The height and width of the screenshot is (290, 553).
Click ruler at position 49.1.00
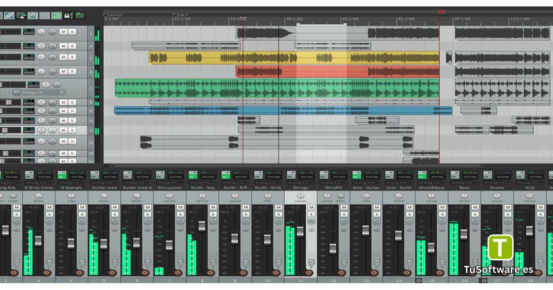294,19
